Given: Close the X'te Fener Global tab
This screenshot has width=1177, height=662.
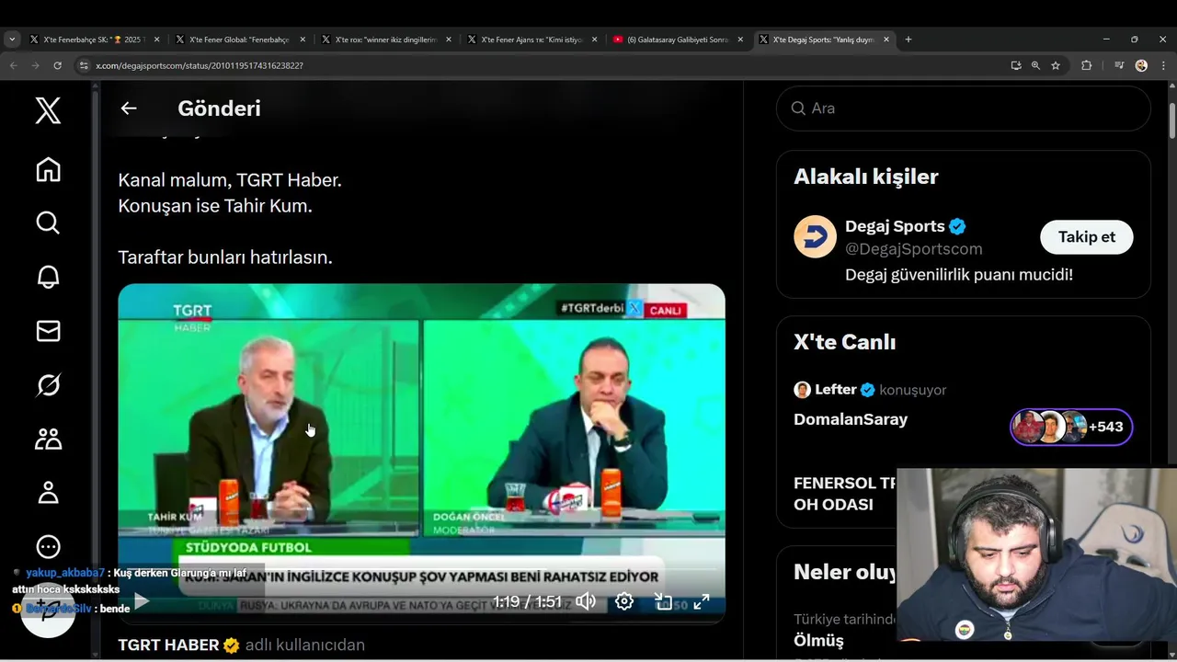Looking at the screenshot, I should (303, 40).
